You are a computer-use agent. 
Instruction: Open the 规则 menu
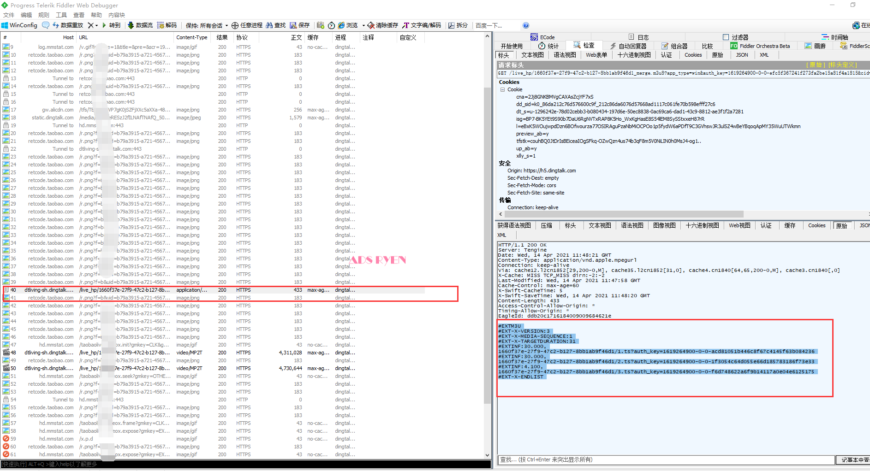click(x=44, y=15)
